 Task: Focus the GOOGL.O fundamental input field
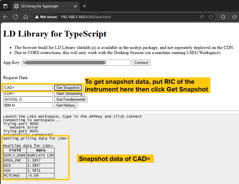[x=28, y=99]
